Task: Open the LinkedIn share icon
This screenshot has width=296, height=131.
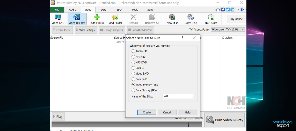Action: (233, 9)
